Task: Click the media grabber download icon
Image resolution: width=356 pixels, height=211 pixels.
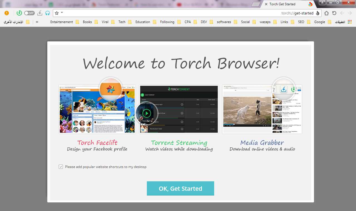Action: (40, 13)
